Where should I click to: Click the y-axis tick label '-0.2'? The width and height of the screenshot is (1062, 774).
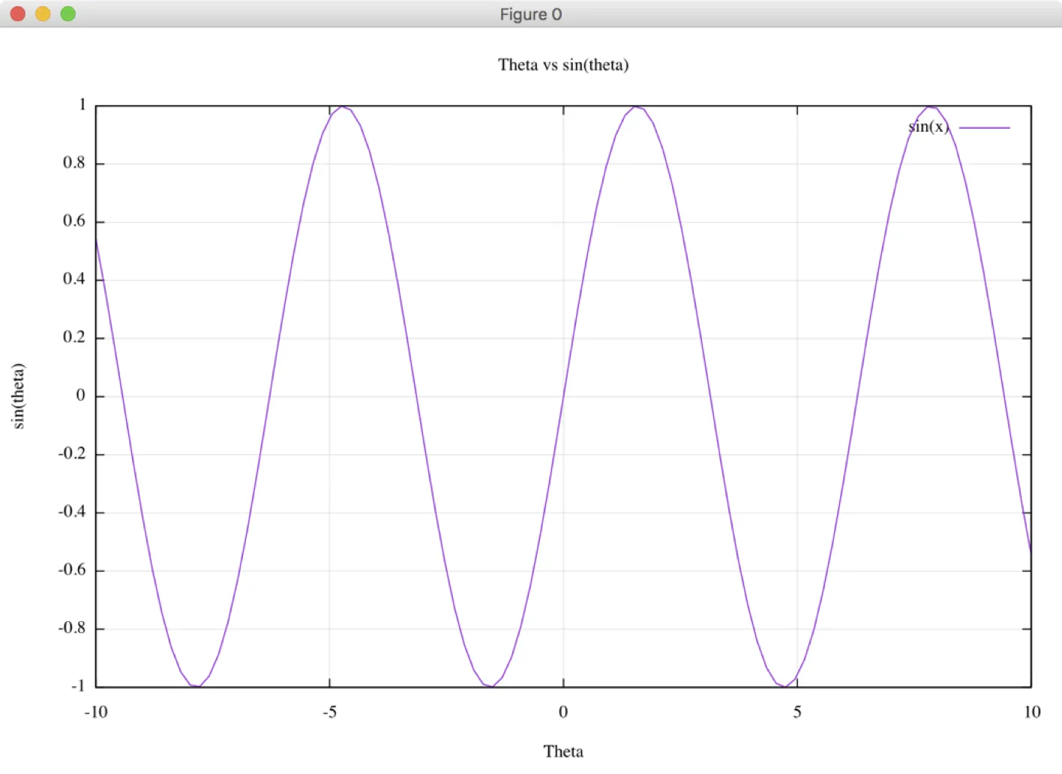pos(72,453)
